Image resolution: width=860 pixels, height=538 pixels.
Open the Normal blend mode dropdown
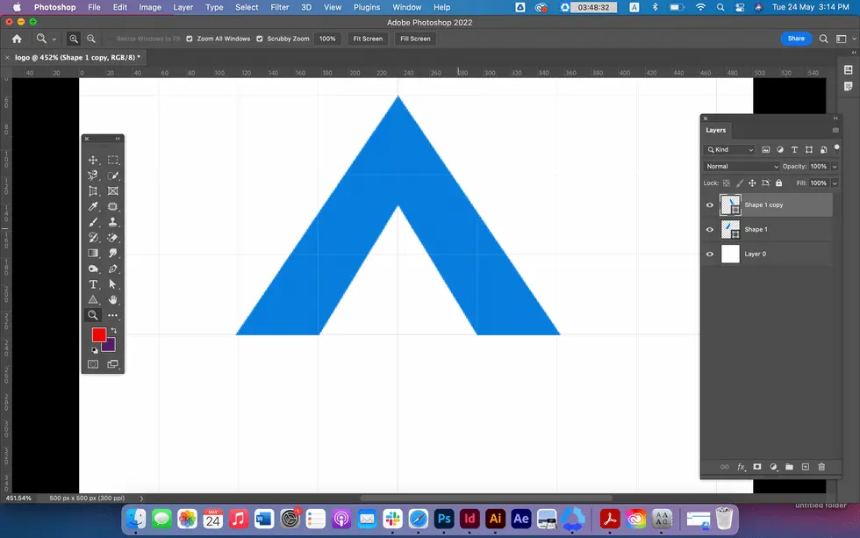[742, 166]
